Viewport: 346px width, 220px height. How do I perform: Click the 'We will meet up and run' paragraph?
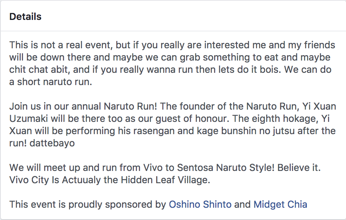(x=165, y=174)
